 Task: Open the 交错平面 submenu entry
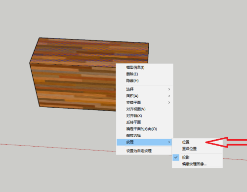click(145, 103)
